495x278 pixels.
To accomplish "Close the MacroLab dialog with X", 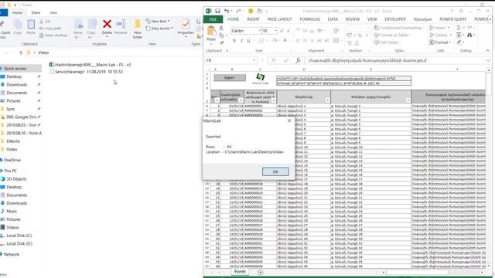I will (289, 120).
